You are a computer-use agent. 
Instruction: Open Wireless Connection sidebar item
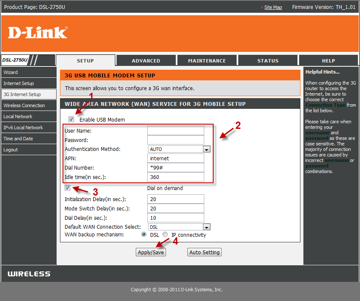tap(29, 105)
